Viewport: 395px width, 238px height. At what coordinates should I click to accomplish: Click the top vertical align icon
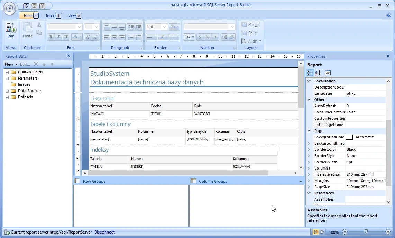click(x=107, y=27)
